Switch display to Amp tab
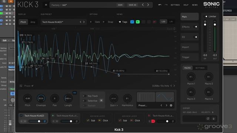Viewport: 237px width, 133px height. (x=33, y=22)
